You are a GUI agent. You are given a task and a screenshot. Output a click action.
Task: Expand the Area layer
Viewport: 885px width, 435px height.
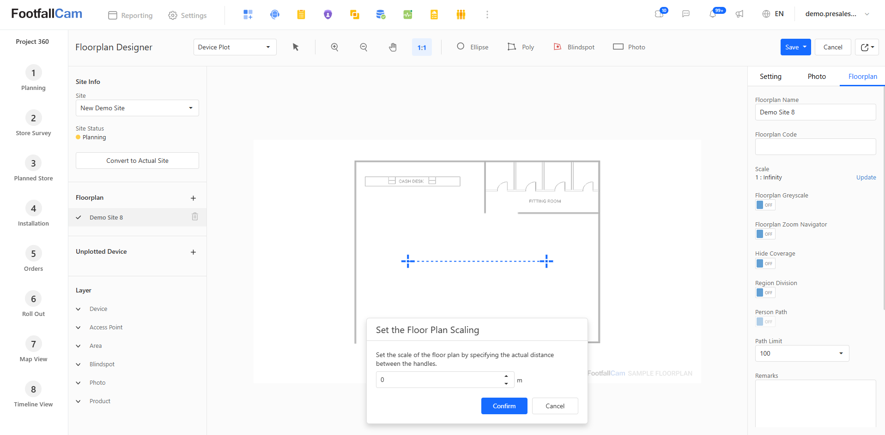(x=79, y=346)
